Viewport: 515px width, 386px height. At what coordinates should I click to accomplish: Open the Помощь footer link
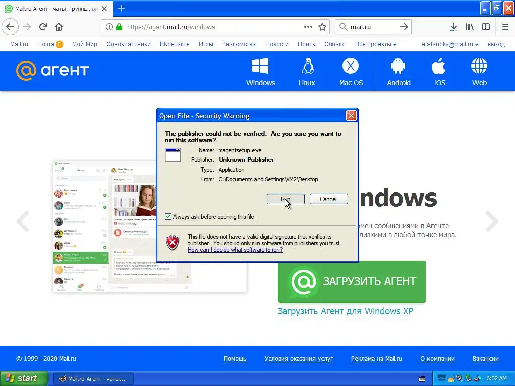tap(235, 359)
